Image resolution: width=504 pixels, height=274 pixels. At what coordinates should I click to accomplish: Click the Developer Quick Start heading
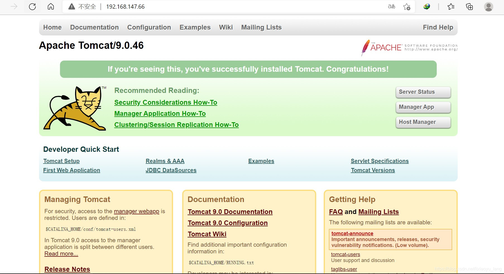point(81,149)
